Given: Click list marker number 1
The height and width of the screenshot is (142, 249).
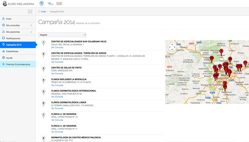Looking at the screenshot, I should pos(43,43).
